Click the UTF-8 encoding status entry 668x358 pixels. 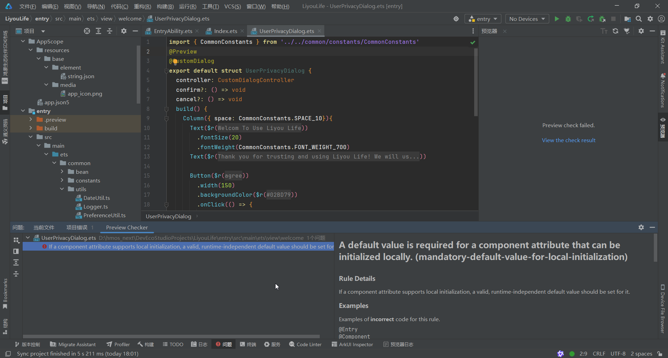618,353
